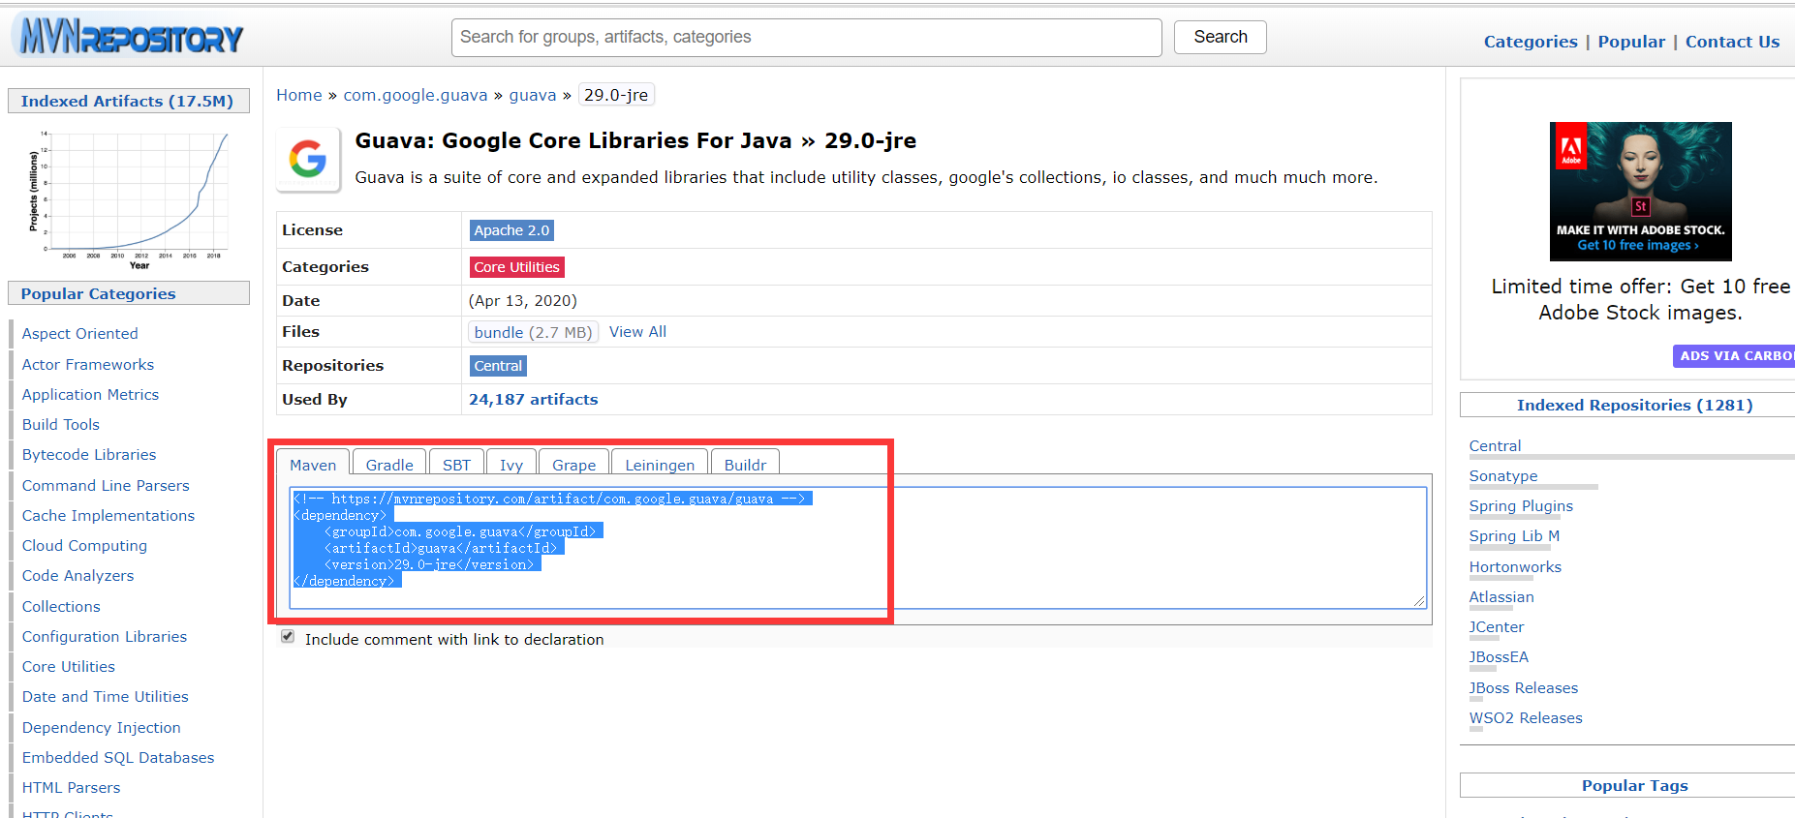Open Application Metrics category
Screen dimensions: 1795x818
[x=90, y=395]
